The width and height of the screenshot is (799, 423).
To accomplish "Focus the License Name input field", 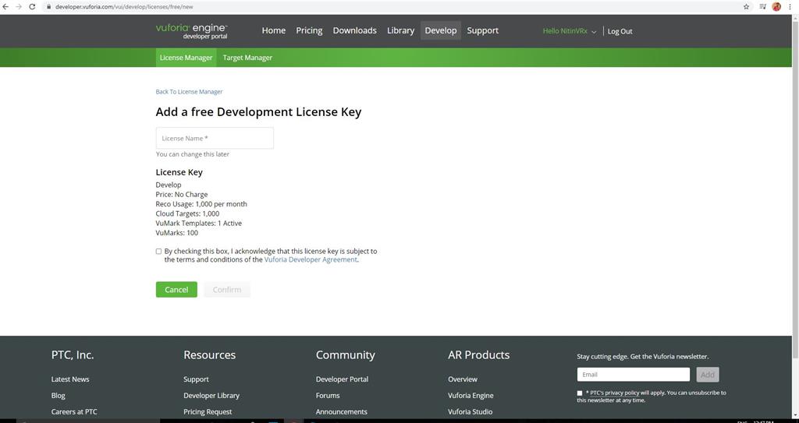I will point(215,138).
